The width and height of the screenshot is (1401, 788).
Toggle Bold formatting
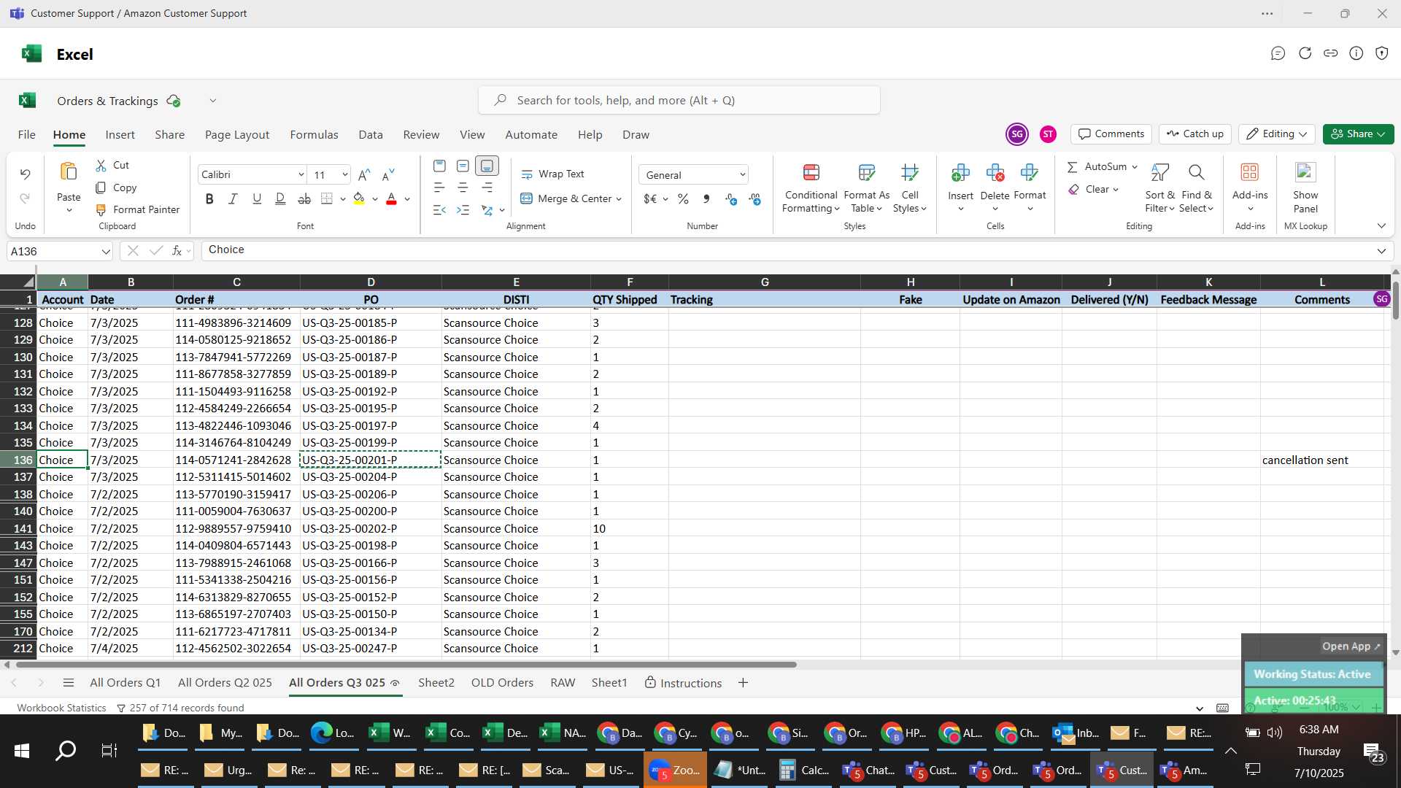coord(209,198)
